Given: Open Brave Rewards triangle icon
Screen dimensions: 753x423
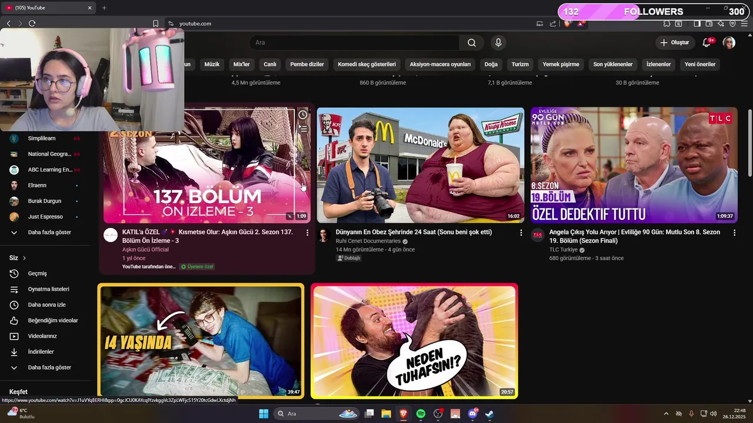Looking at the screenshot, I should point(580,23).
